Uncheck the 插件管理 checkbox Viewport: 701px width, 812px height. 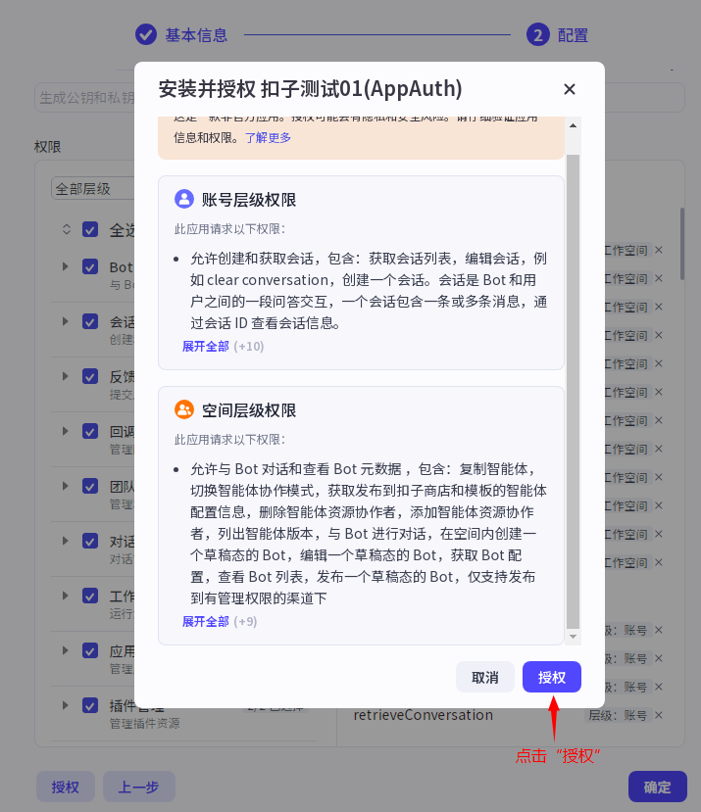[x=90, y=705]
